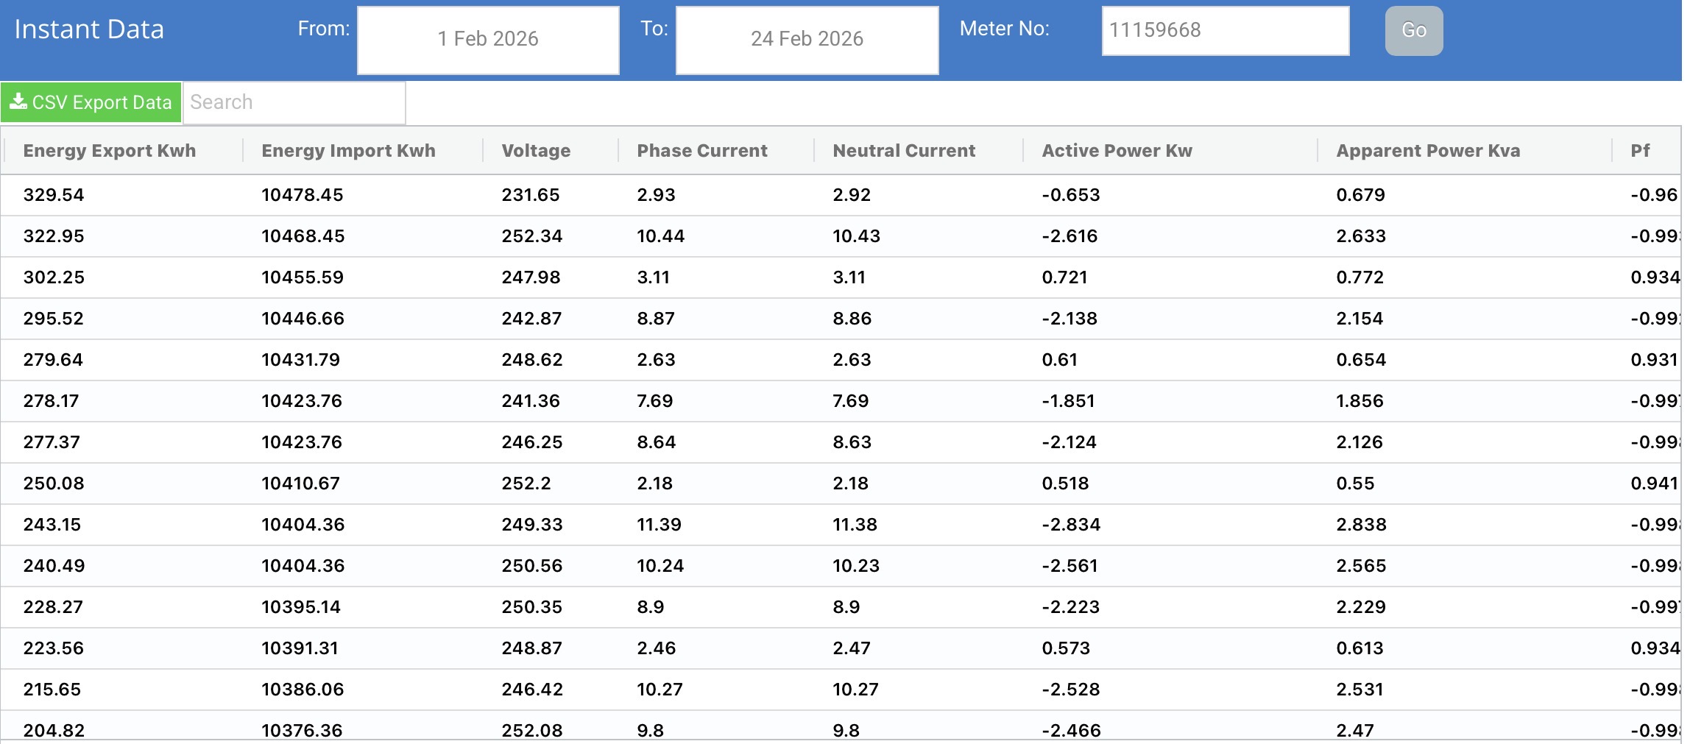Screen dimensions: 1704x744
Task: Select import energy cell 10410.67
Action: [x=300, y=483]
